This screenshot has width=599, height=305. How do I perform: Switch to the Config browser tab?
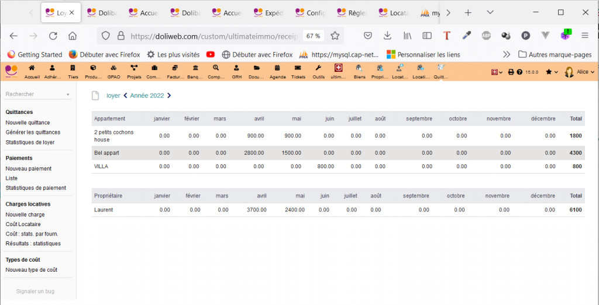click(310, 12)
